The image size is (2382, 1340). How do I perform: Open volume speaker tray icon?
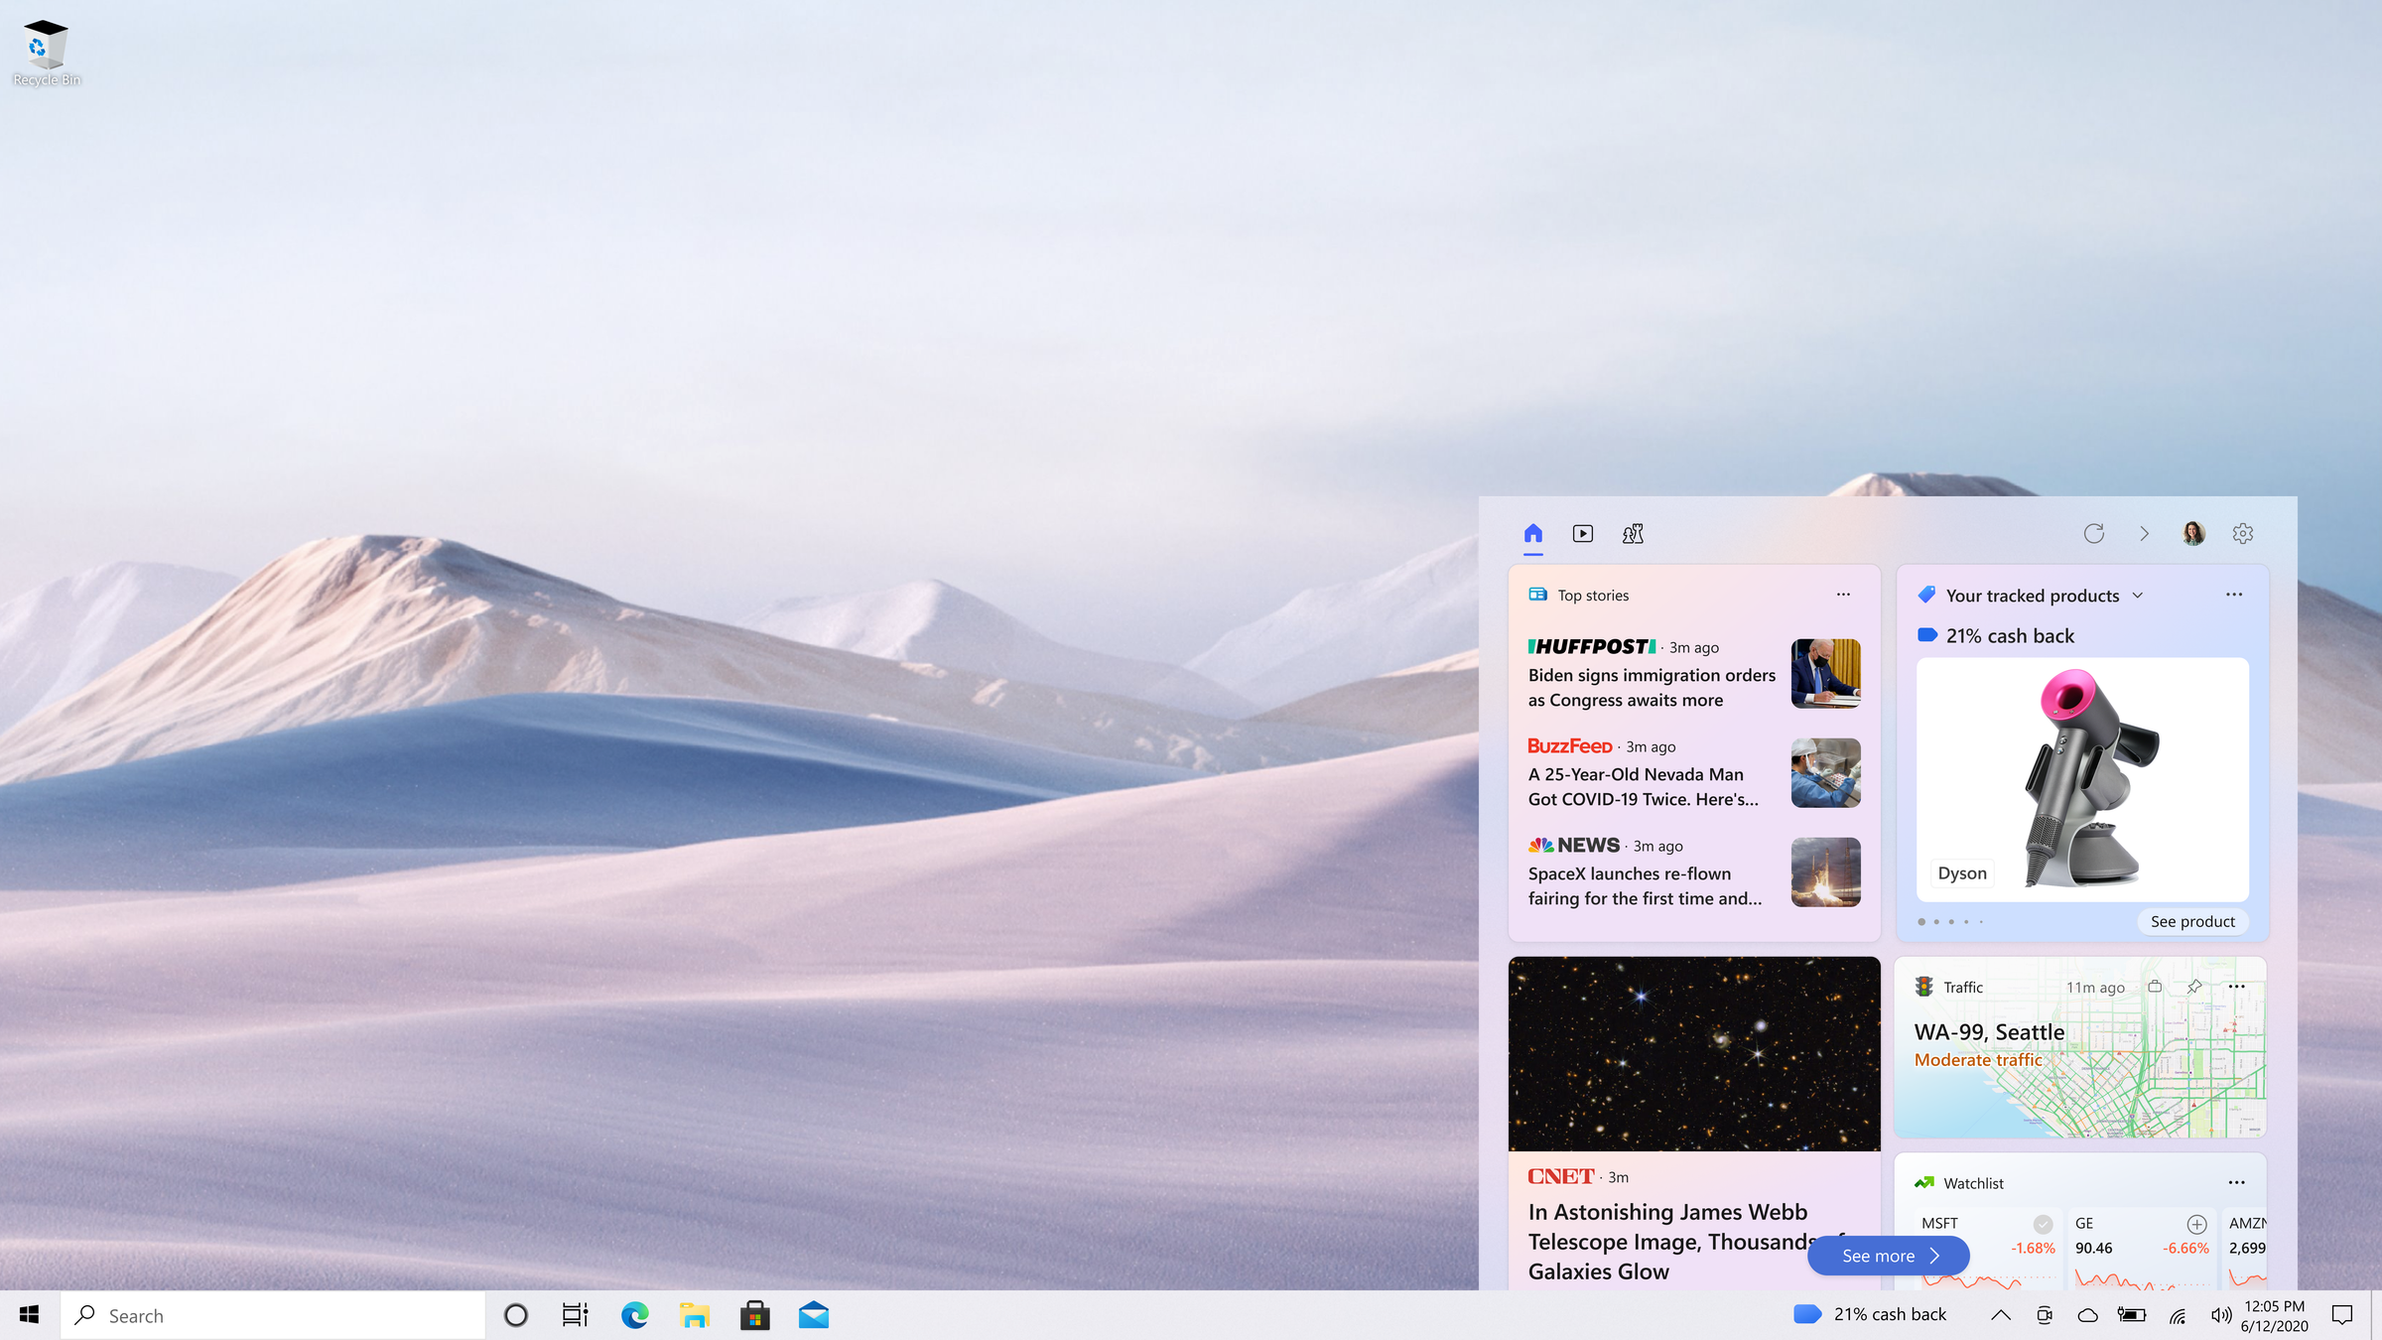[2221, 1315]
